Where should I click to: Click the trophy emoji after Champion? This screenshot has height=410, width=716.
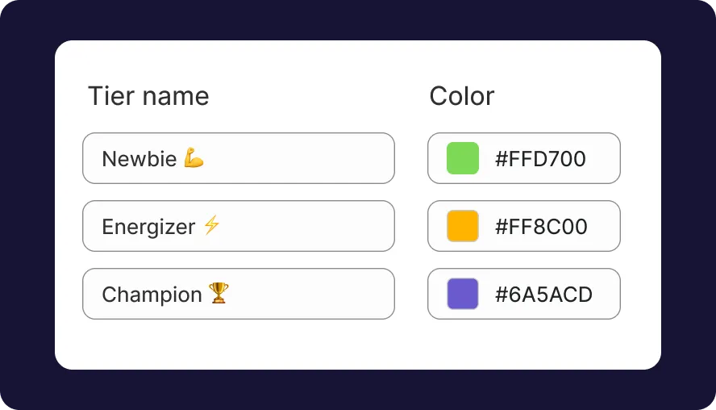pyautogui.click(x=219, y=293)
